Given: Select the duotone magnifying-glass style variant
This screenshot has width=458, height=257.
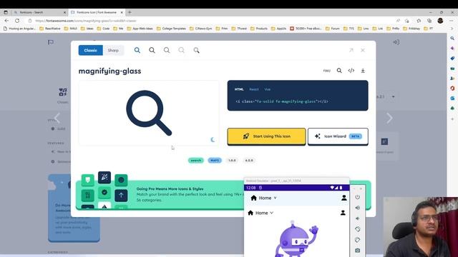Looking at the screenshot, I should [196, 50].
